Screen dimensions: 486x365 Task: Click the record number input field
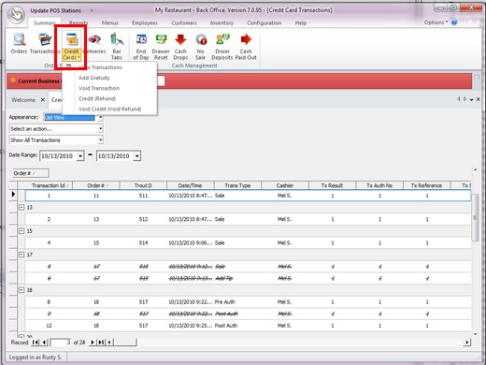(x=61, y=343)
